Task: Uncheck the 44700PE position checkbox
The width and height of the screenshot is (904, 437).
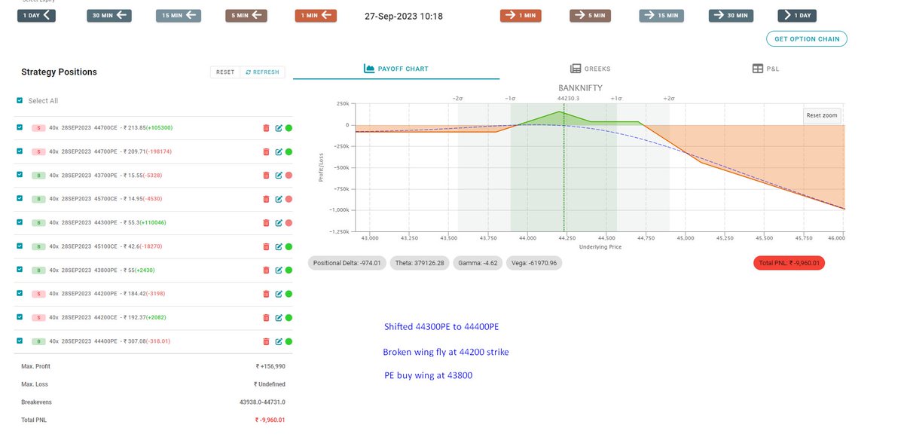Action: point(20,151)
